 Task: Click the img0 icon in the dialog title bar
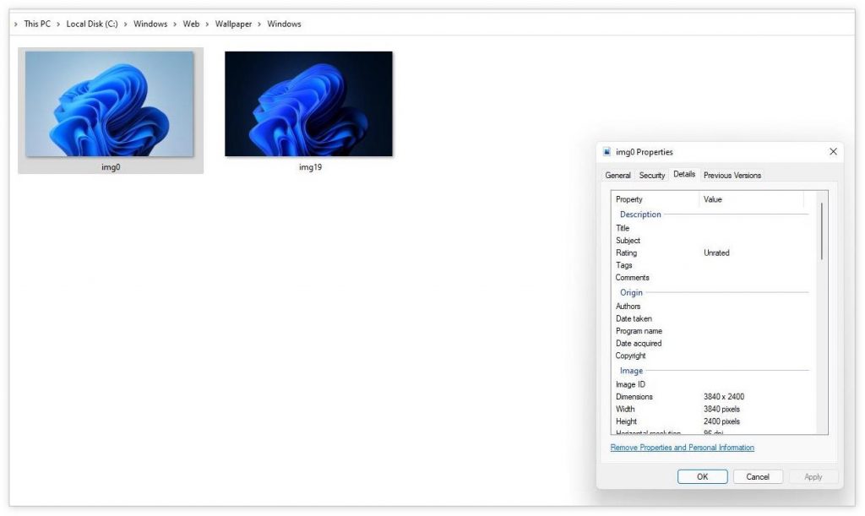[606, 151]
